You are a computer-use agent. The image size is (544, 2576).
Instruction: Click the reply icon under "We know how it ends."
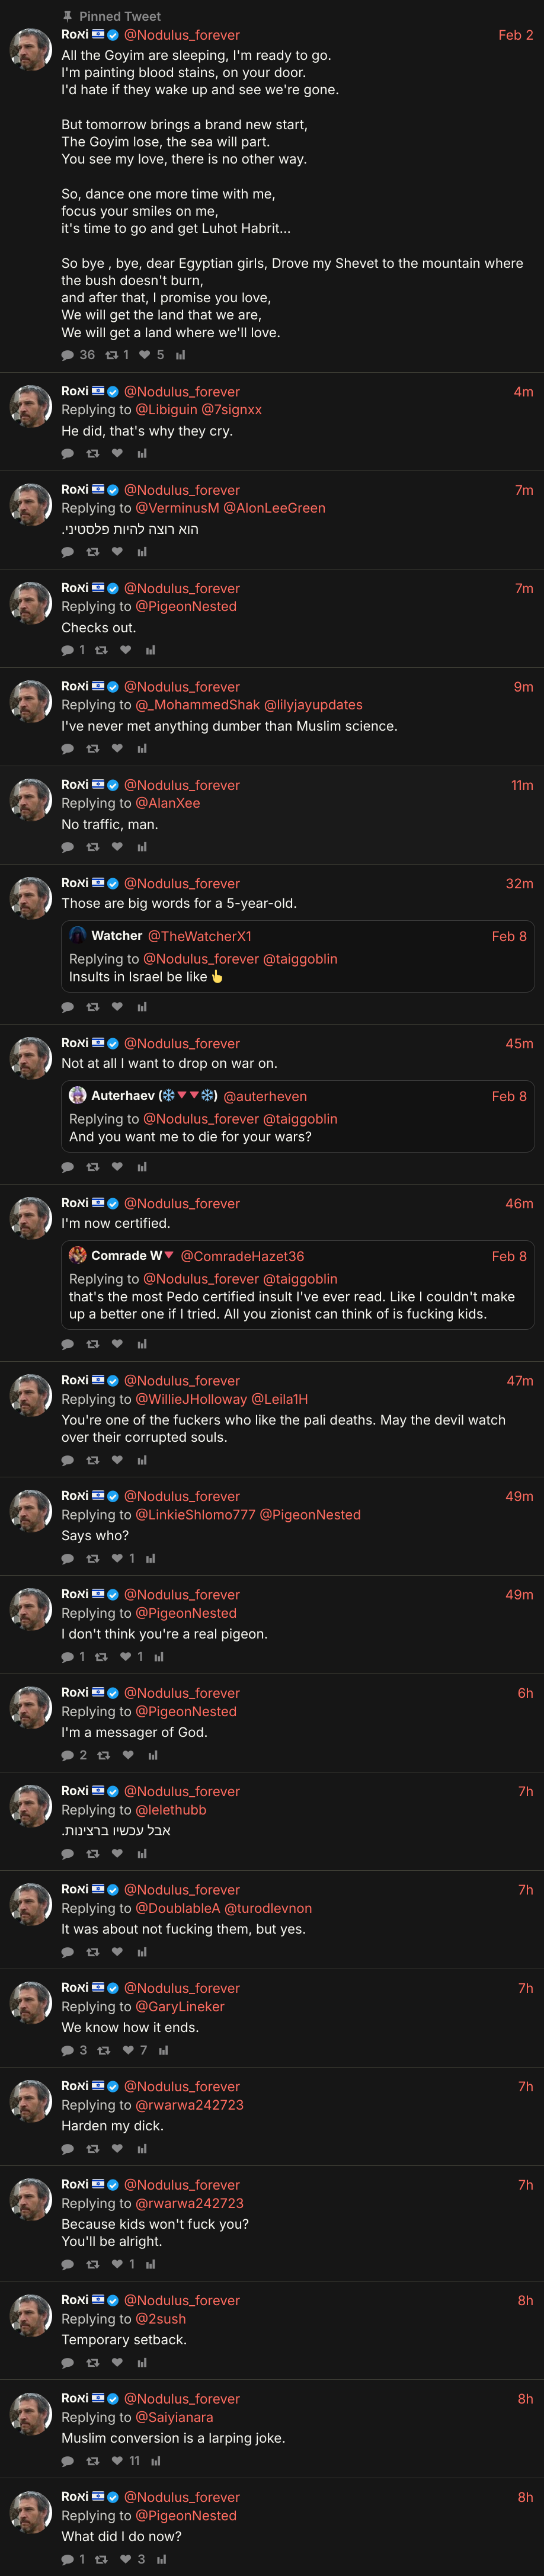(68, 2050)
